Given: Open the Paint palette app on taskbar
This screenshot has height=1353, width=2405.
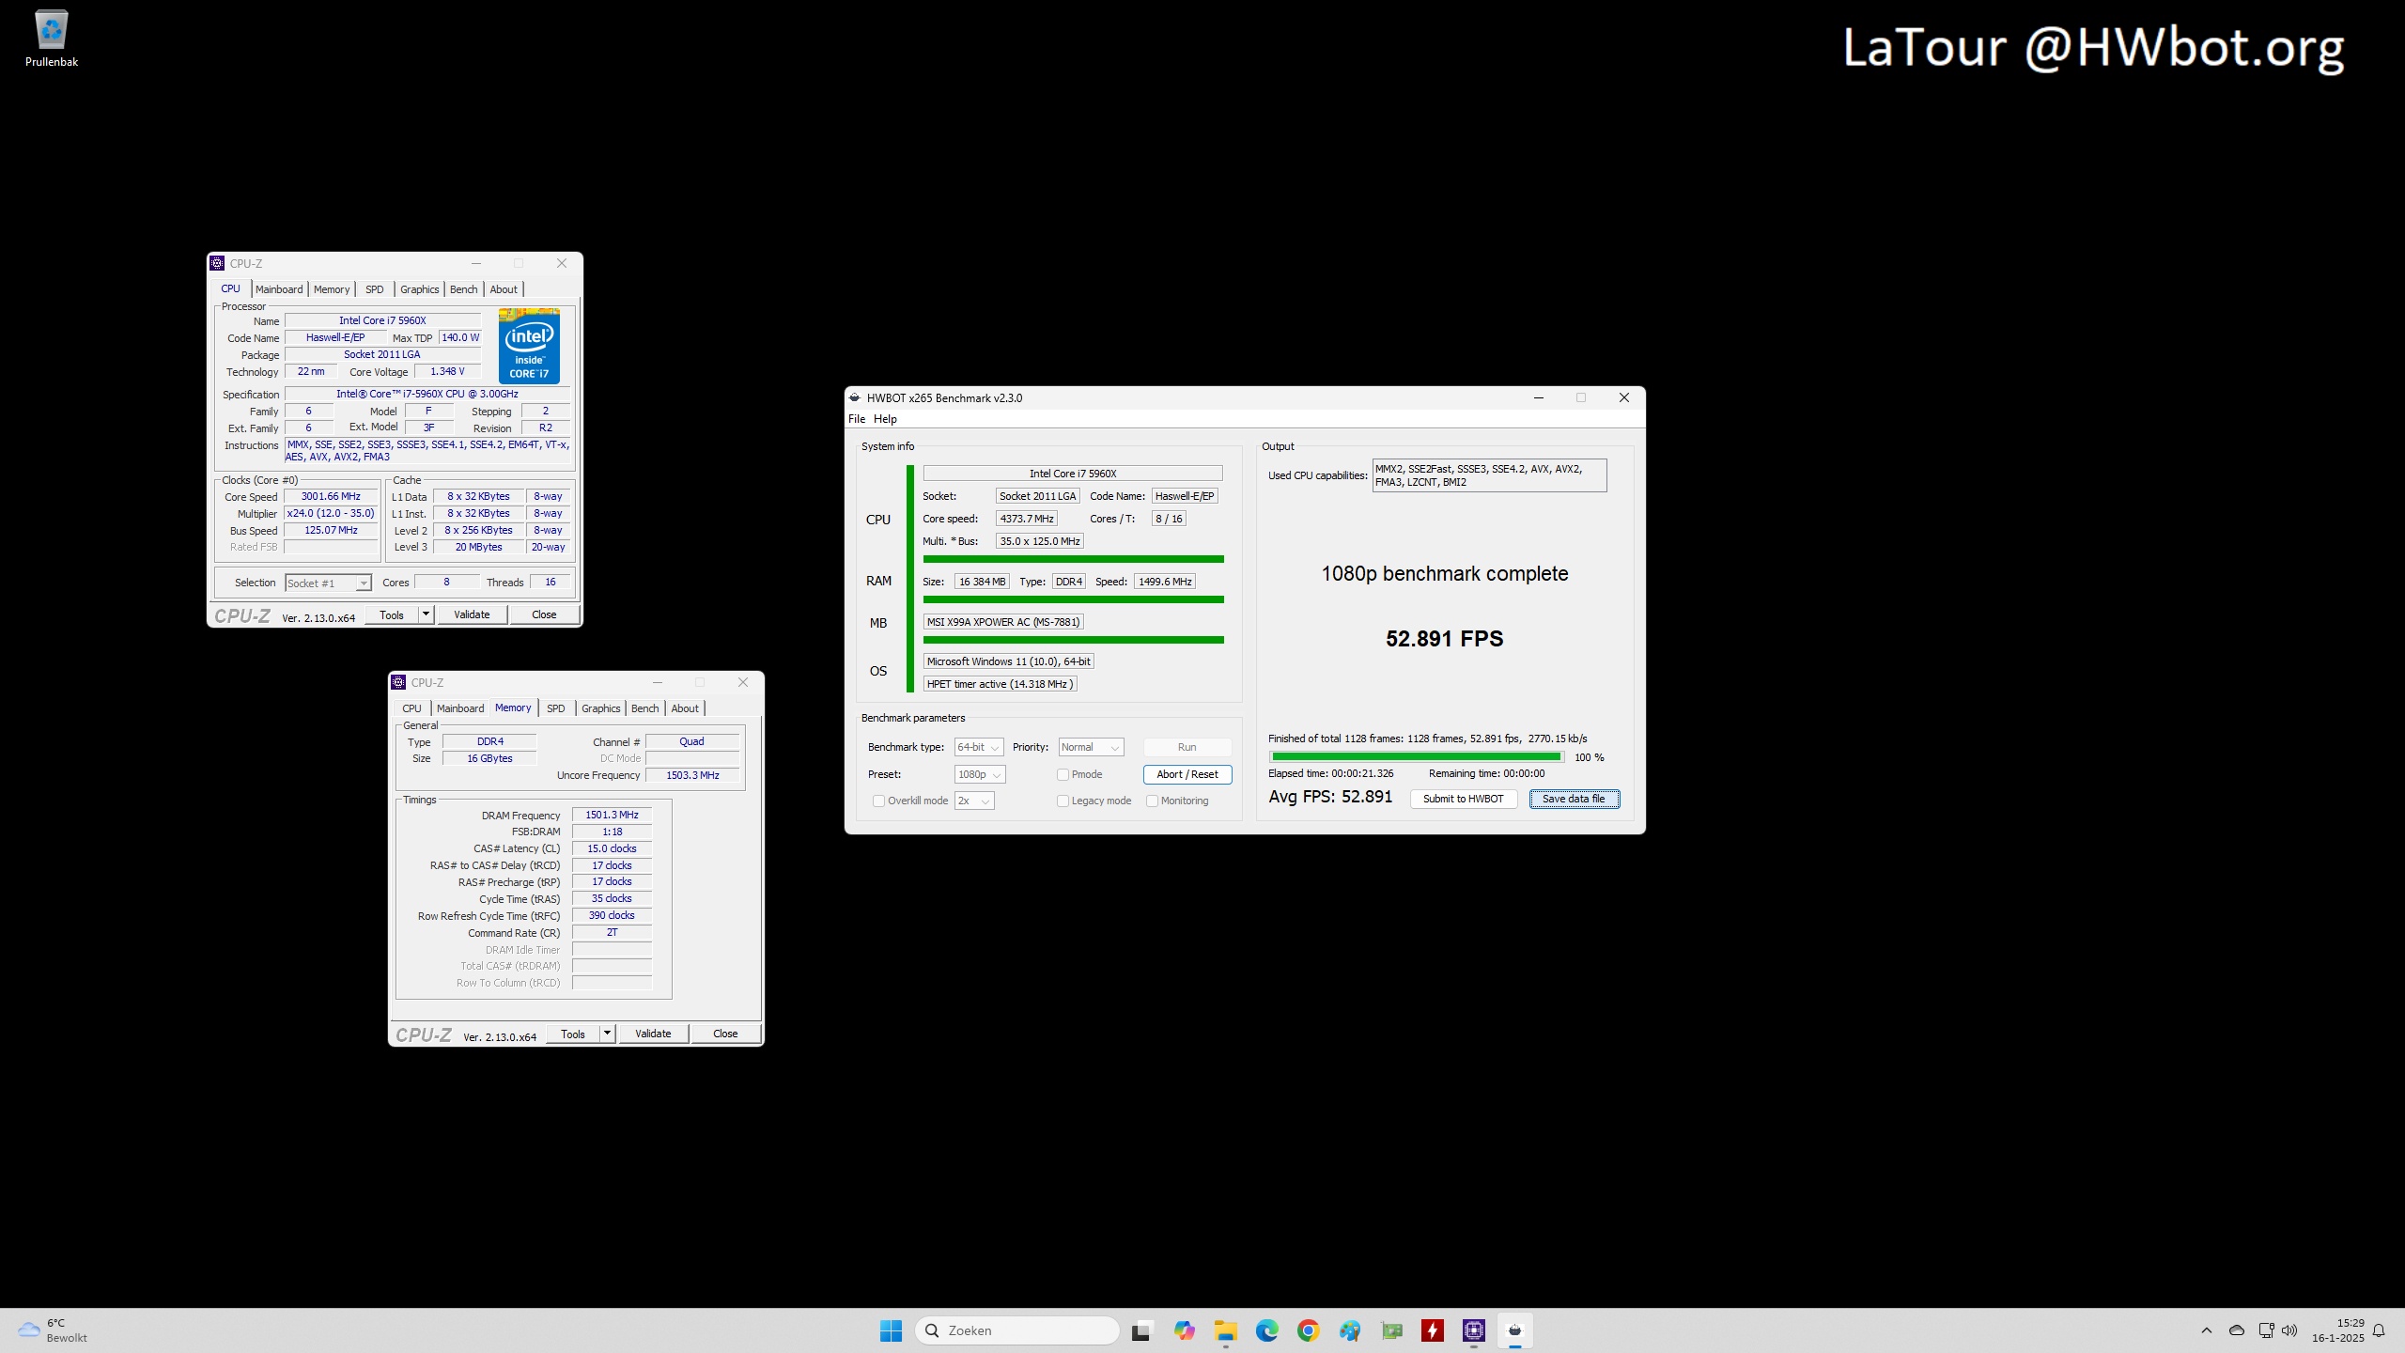Looking at the screenshot, I should [1350, 1330].
